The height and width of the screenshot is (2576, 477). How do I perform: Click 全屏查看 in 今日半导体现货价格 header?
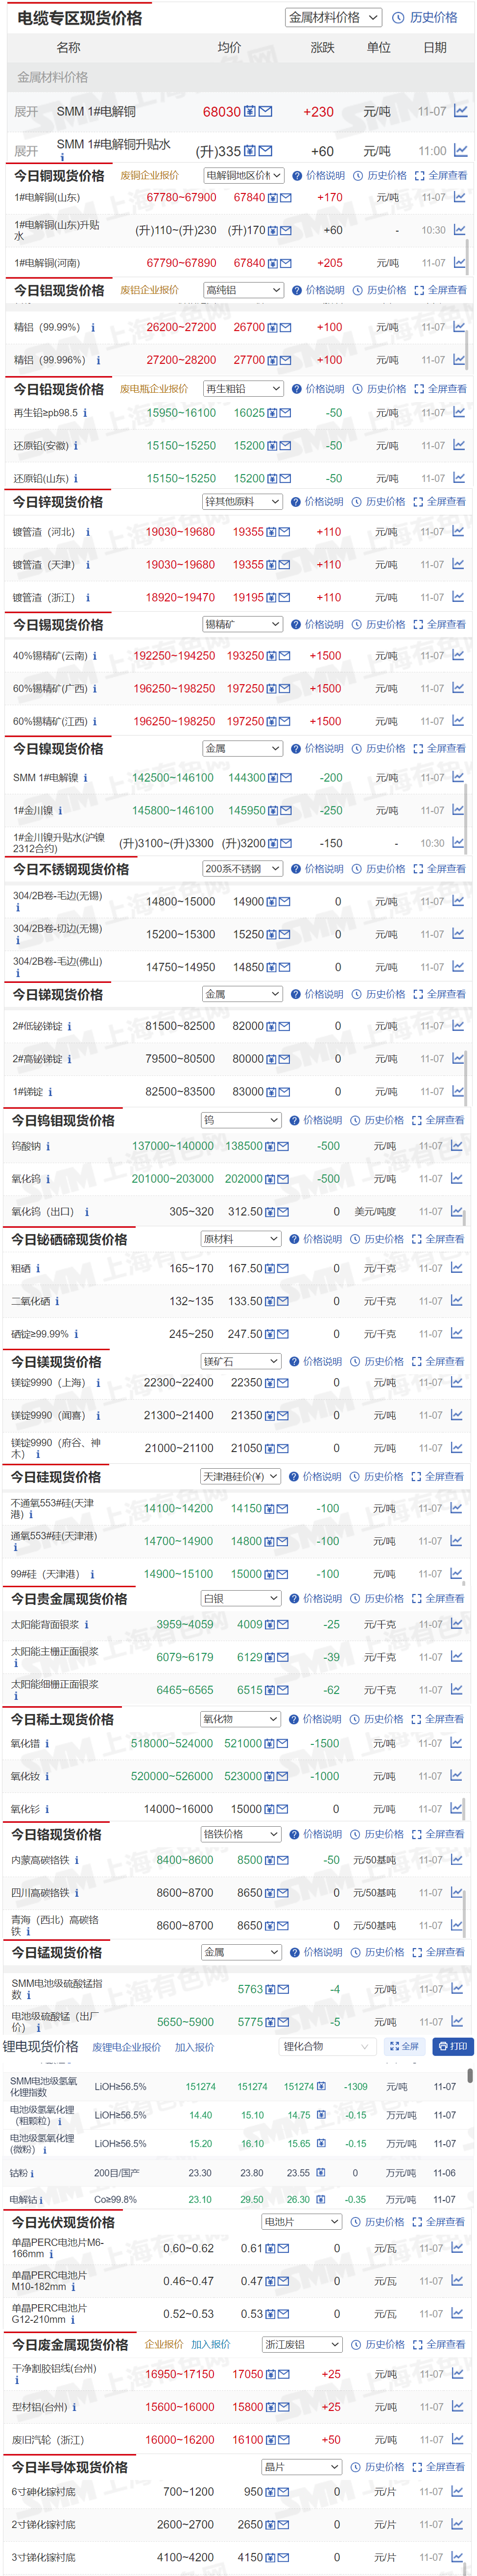click(439, 2468)
